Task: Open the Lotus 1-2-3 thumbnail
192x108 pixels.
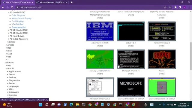Action: [131, 31]
